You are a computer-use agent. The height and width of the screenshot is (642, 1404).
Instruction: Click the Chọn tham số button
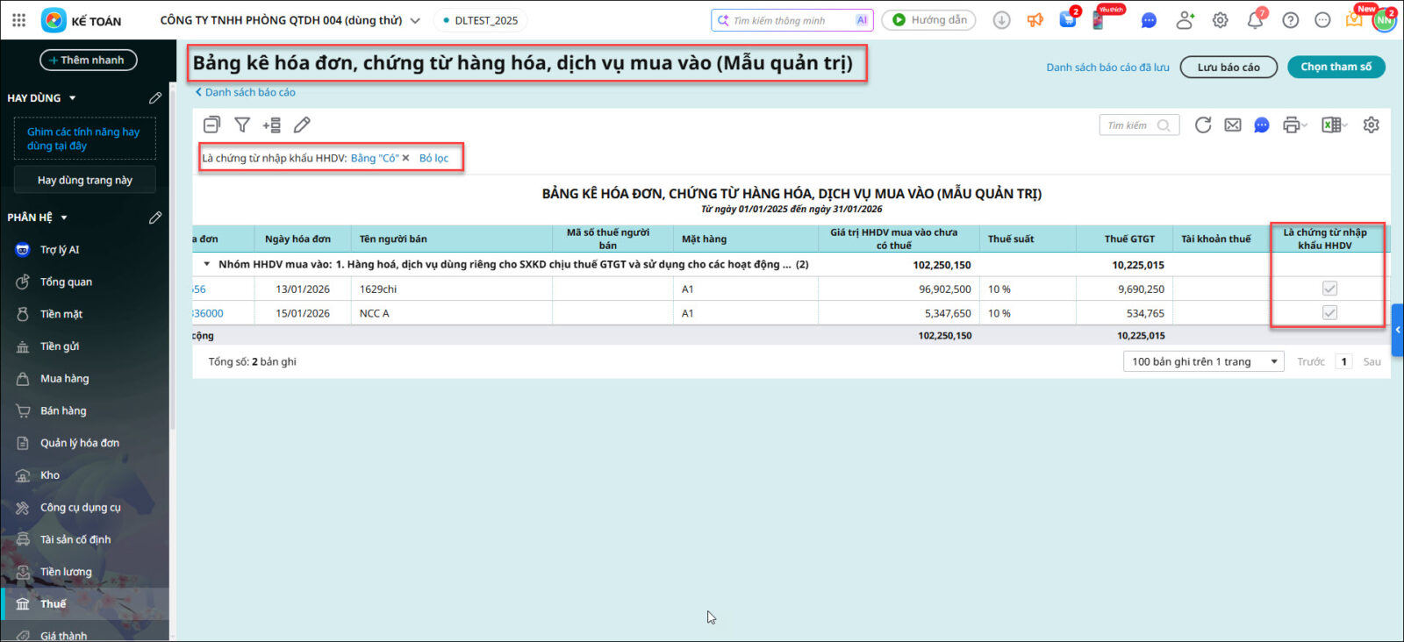(x=1336, y=67)
